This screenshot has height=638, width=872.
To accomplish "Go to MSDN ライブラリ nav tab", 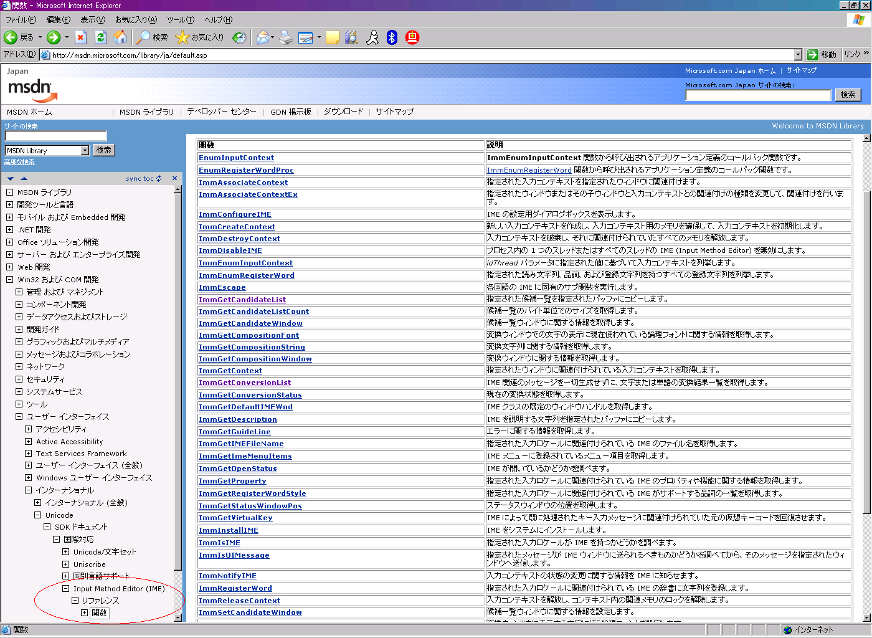I will pos(146,112).
